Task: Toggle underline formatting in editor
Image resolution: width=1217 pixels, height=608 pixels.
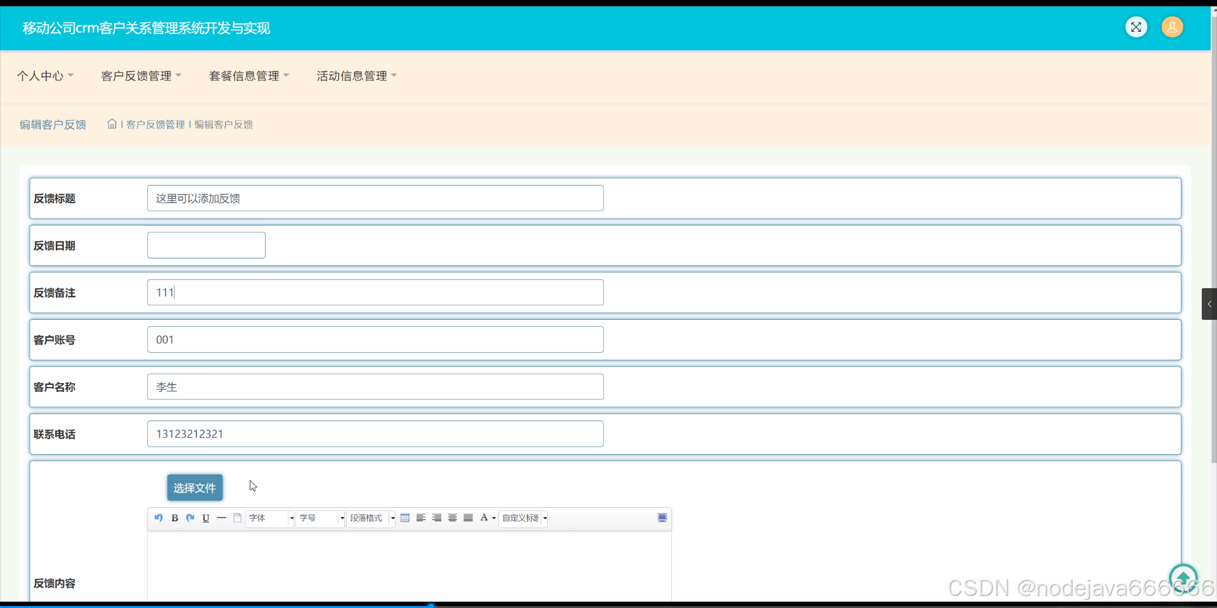Action: coord(206,518)
